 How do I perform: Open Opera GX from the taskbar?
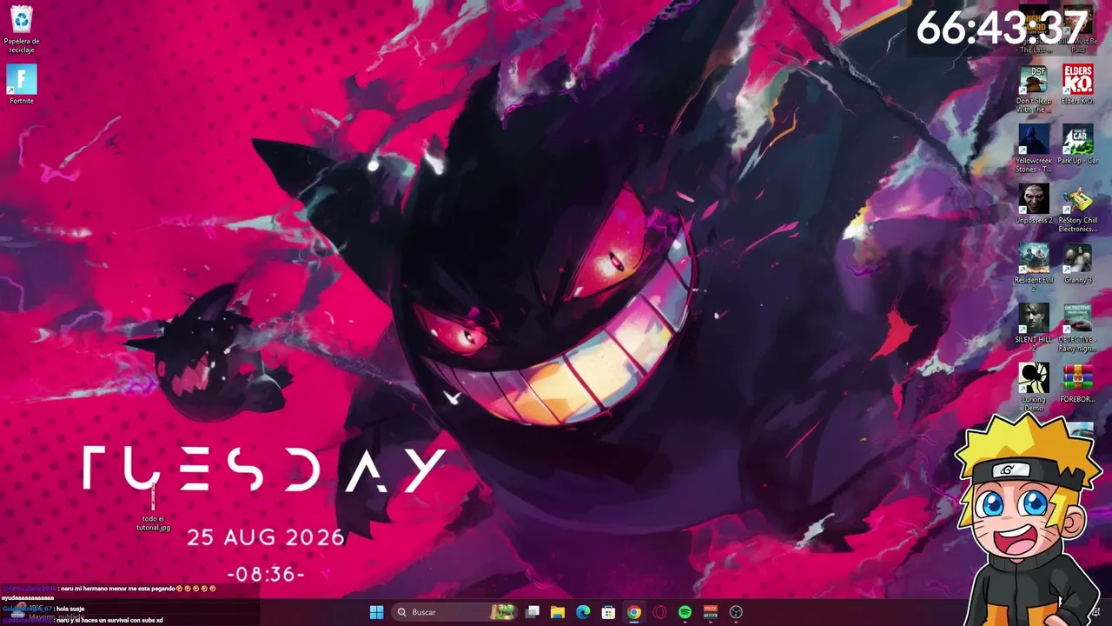tap(659, 612)
